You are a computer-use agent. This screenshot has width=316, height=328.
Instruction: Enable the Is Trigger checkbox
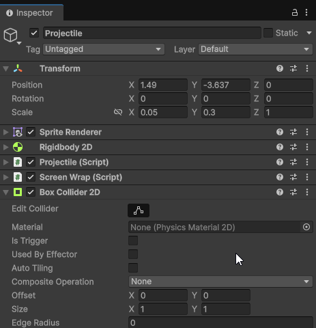point(133,241)
